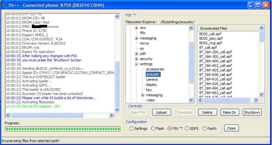Viewport: 272px width, 145px height.
Task: Minimize the XS++ window
Action: [x=251, y=5]
